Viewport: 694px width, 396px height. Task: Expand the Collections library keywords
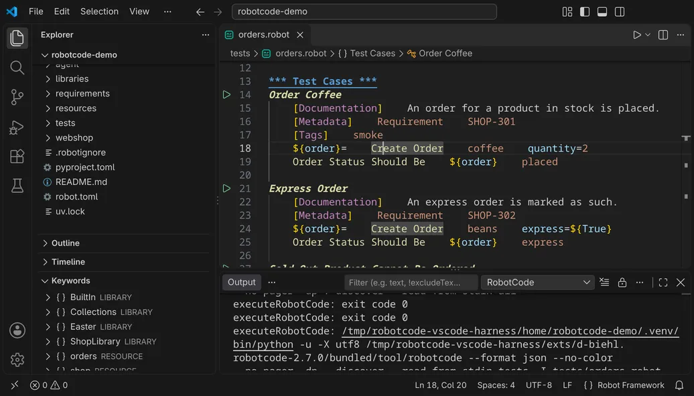[48, 312]
